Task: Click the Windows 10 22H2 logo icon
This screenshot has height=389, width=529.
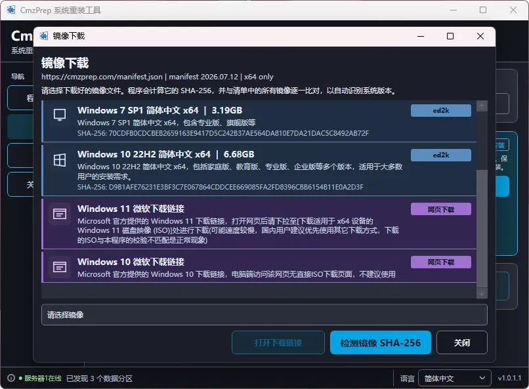Action: 60,160
